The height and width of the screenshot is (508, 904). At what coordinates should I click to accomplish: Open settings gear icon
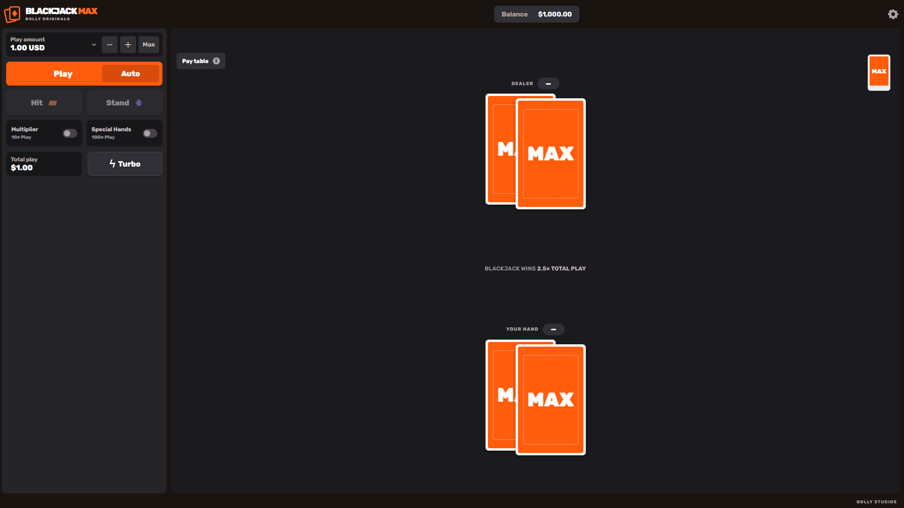893,14
